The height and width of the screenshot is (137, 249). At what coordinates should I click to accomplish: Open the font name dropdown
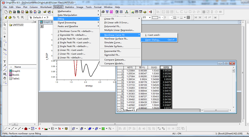click(45, 18)
